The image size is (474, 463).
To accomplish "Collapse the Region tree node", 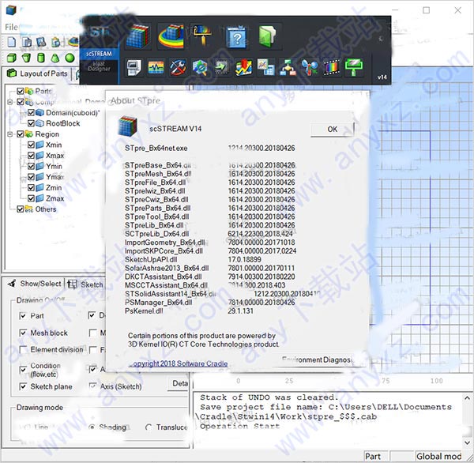I will click(x=10, y=134).
